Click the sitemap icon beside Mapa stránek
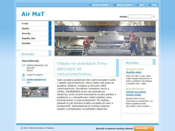Viewport: 175px width, 131px height. tap(115, 5)
